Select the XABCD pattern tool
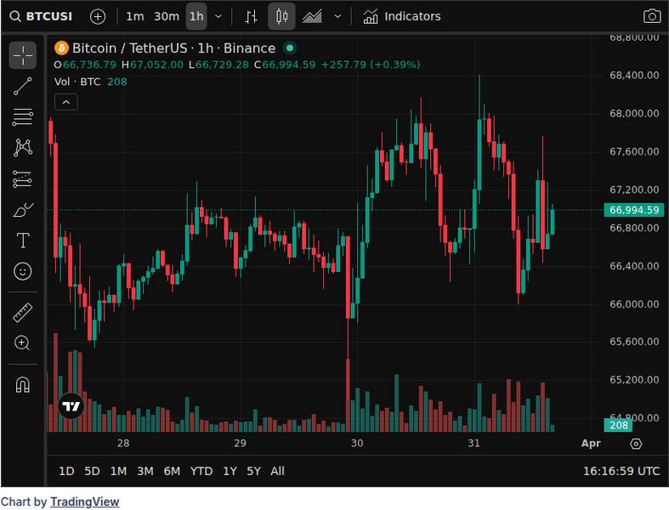 click(23, 148)
